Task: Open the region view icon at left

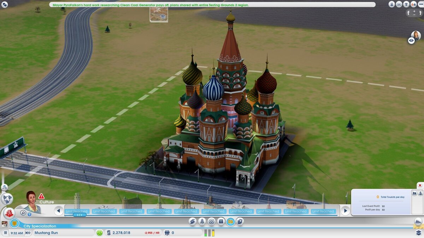Action: point(4,187)
